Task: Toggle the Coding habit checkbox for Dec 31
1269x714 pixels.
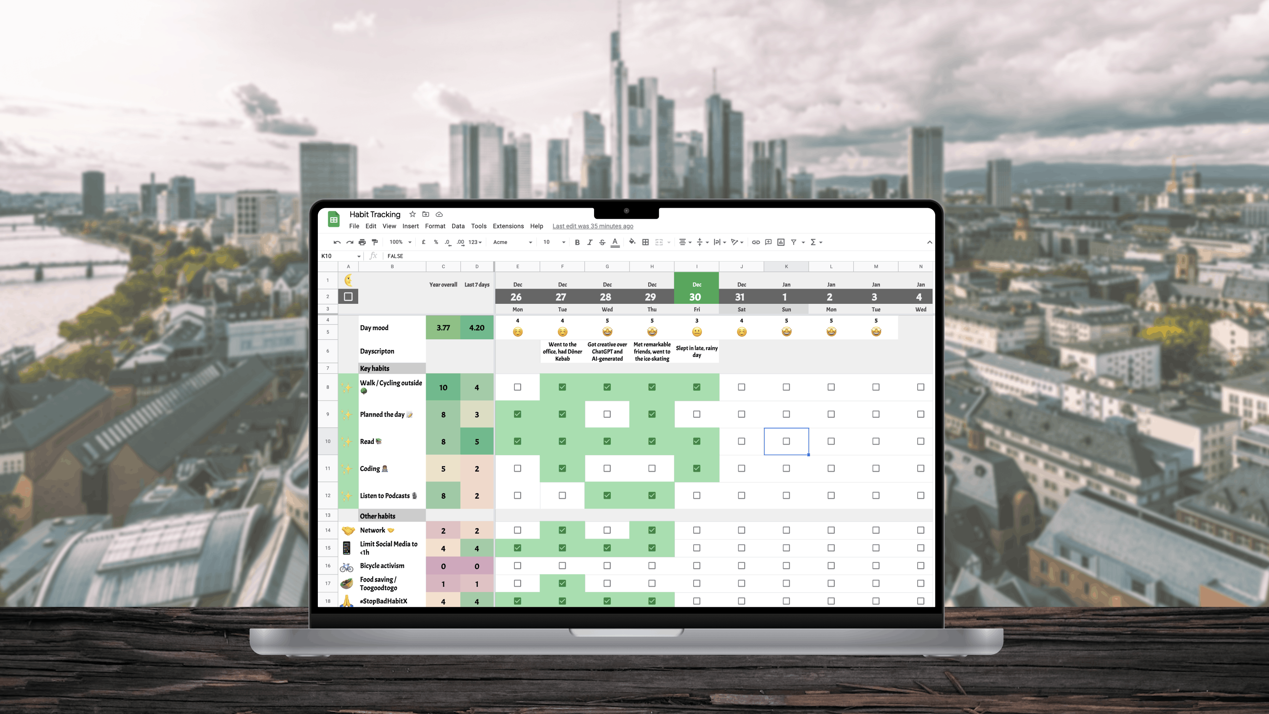Action: [x=741, y=468]
